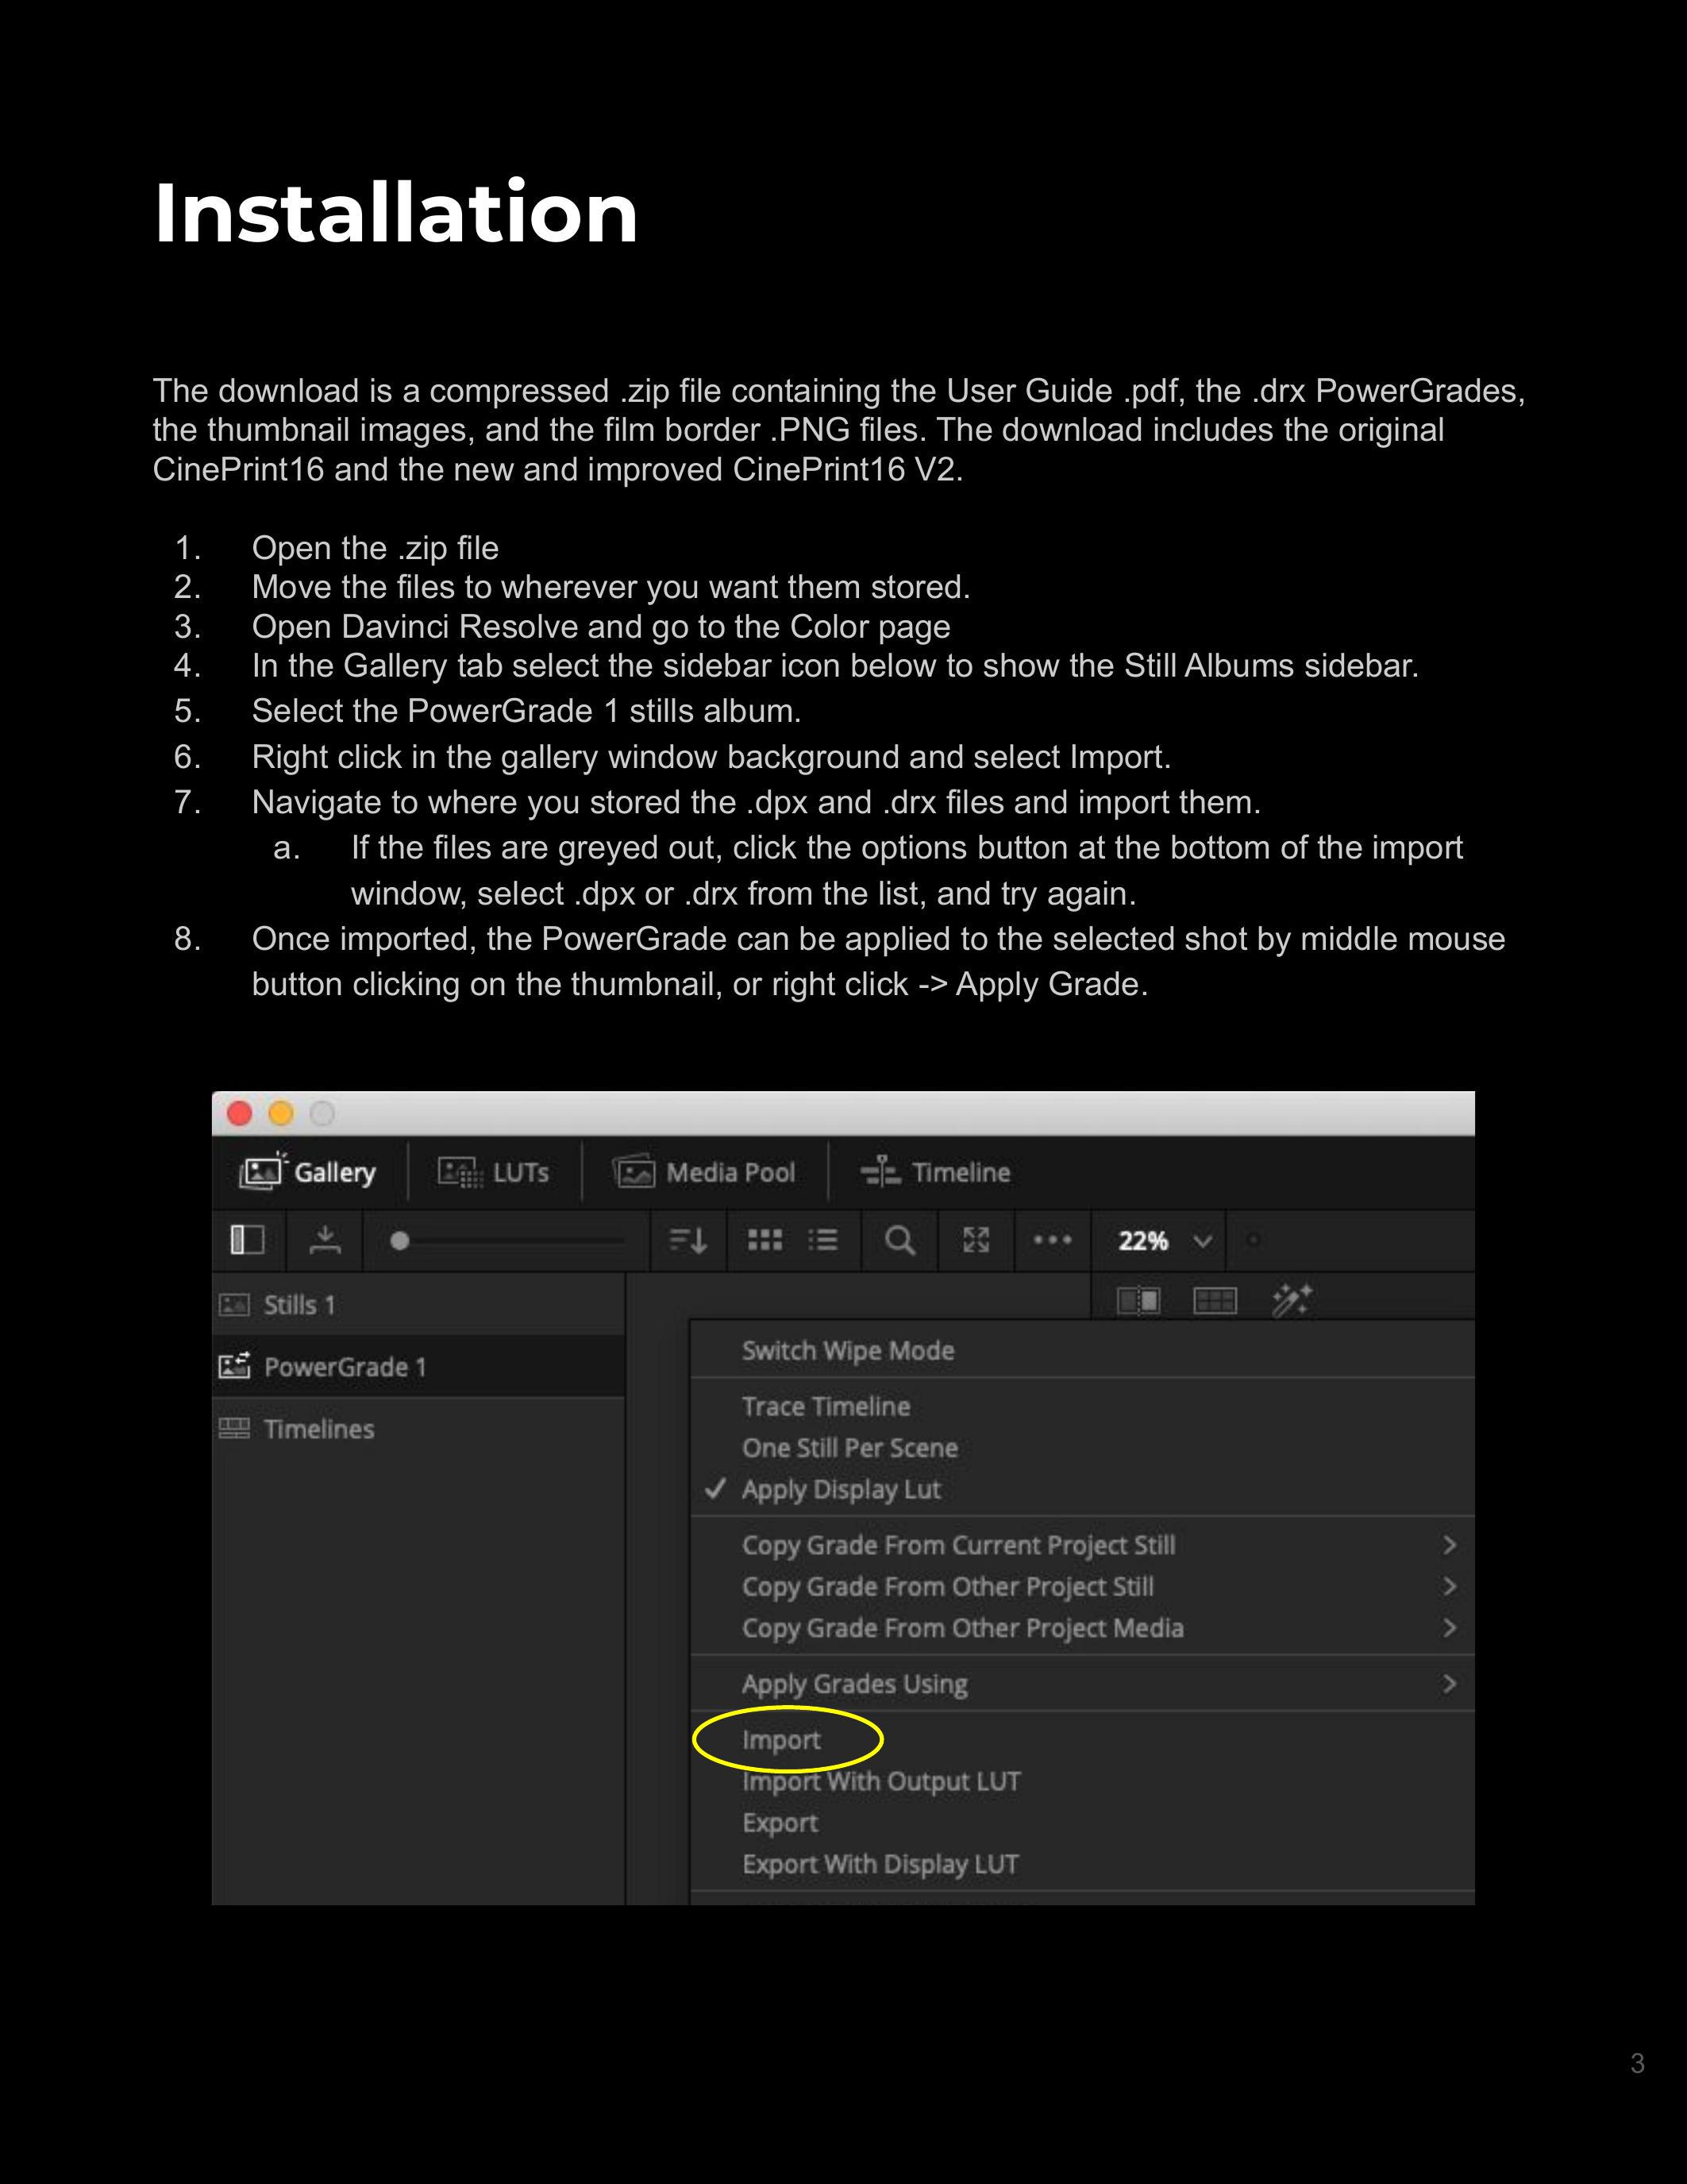The image size is (1687, 2184).
Task: Click the gallery search magnifier icon
Action: pos(899,1240)
